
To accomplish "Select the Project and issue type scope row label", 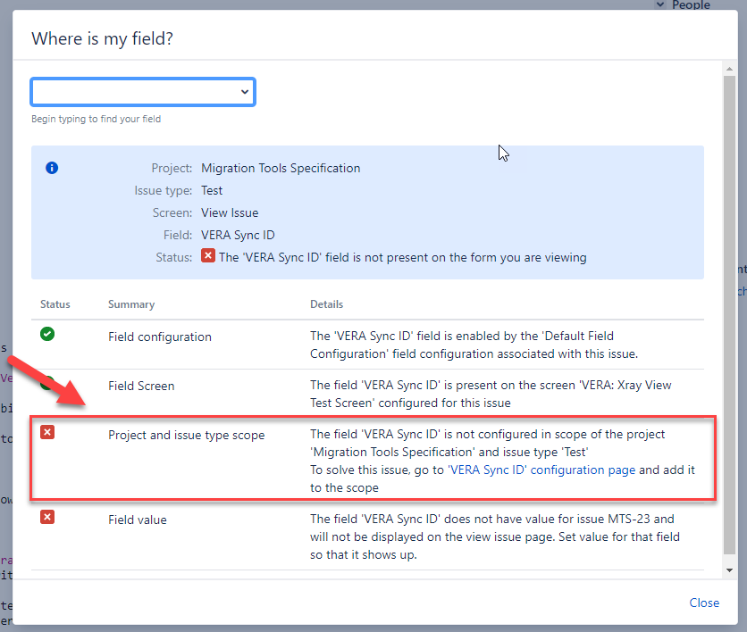I will [186, 435].
